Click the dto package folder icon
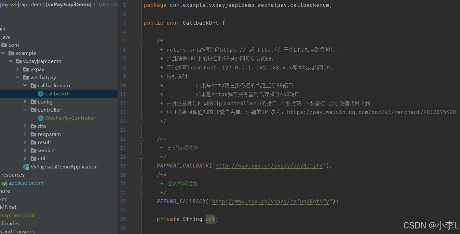Image resolution: width=460 pixels, height=234 pixels. [x=33, y=126]
